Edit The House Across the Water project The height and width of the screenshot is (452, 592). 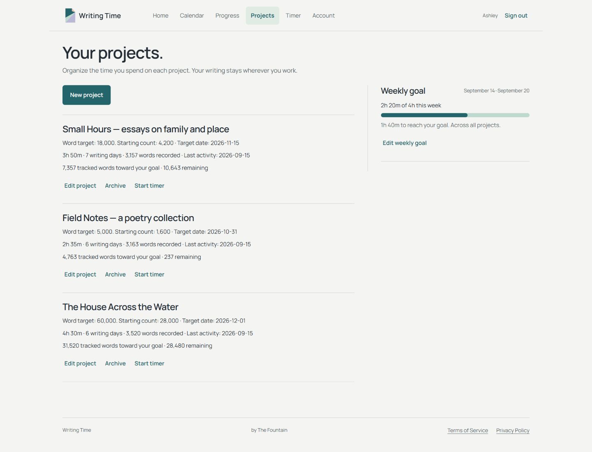click(80, 364)
